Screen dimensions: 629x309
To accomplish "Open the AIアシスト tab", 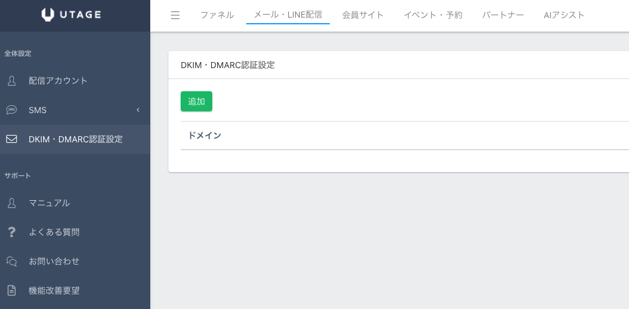I will point(564,15).
